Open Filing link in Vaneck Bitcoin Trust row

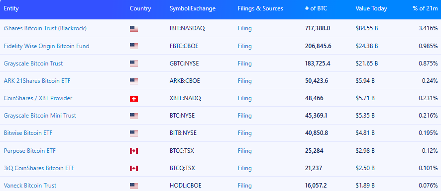[x=245, y=186]
